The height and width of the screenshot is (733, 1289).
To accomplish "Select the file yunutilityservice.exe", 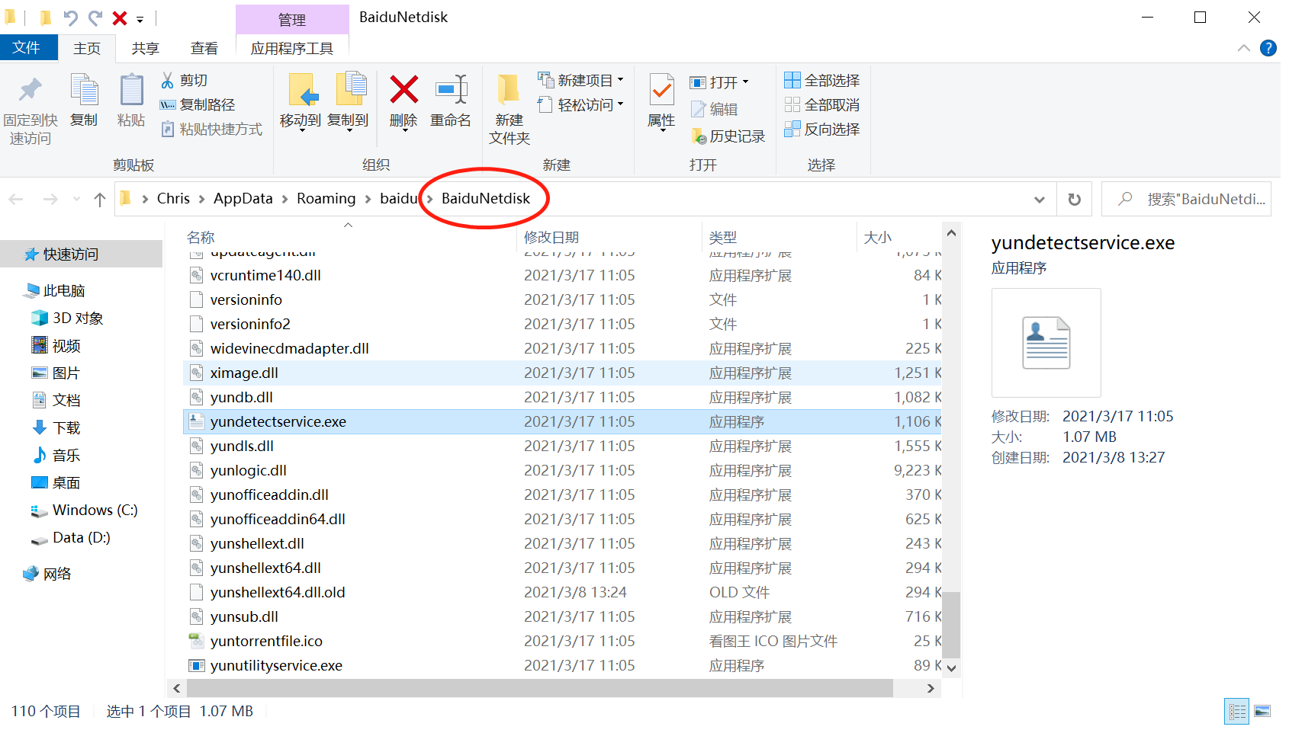I will pyautogui.click(x=276, y=666).
